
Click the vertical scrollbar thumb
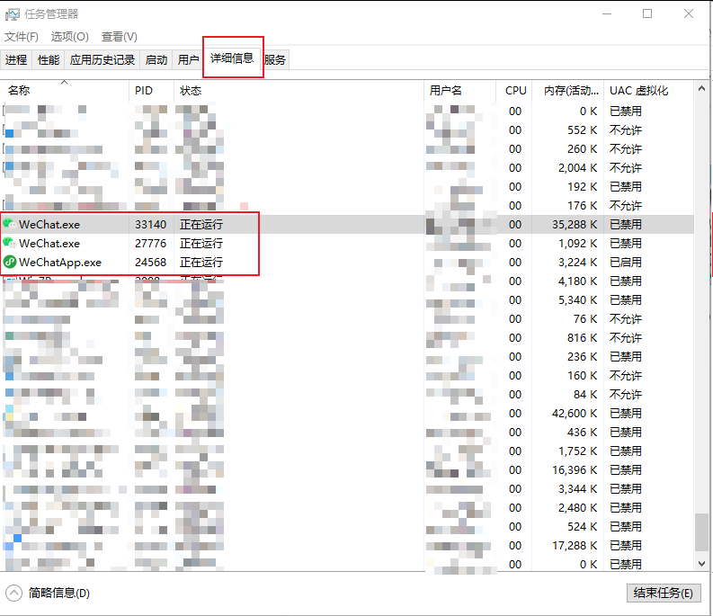pos(701,531)
